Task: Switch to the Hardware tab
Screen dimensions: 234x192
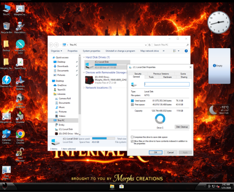Action: point(168,77)
